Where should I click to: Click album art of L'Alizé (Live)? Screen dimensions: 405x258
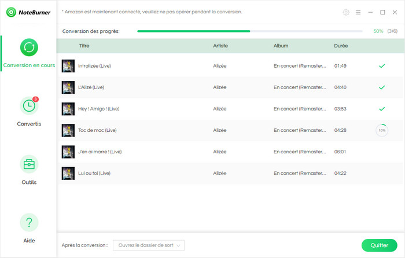(x=68, y=87)
